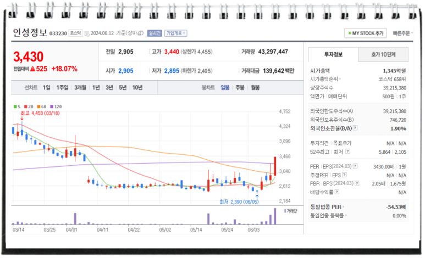Viewport: 425px width, 258px height.
Task: Select the 3년 line chart period
Action: pyautogui.click(x=109, y=88)
